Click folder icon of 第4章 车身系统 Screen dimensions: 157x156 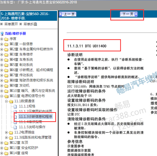(6, 60)
